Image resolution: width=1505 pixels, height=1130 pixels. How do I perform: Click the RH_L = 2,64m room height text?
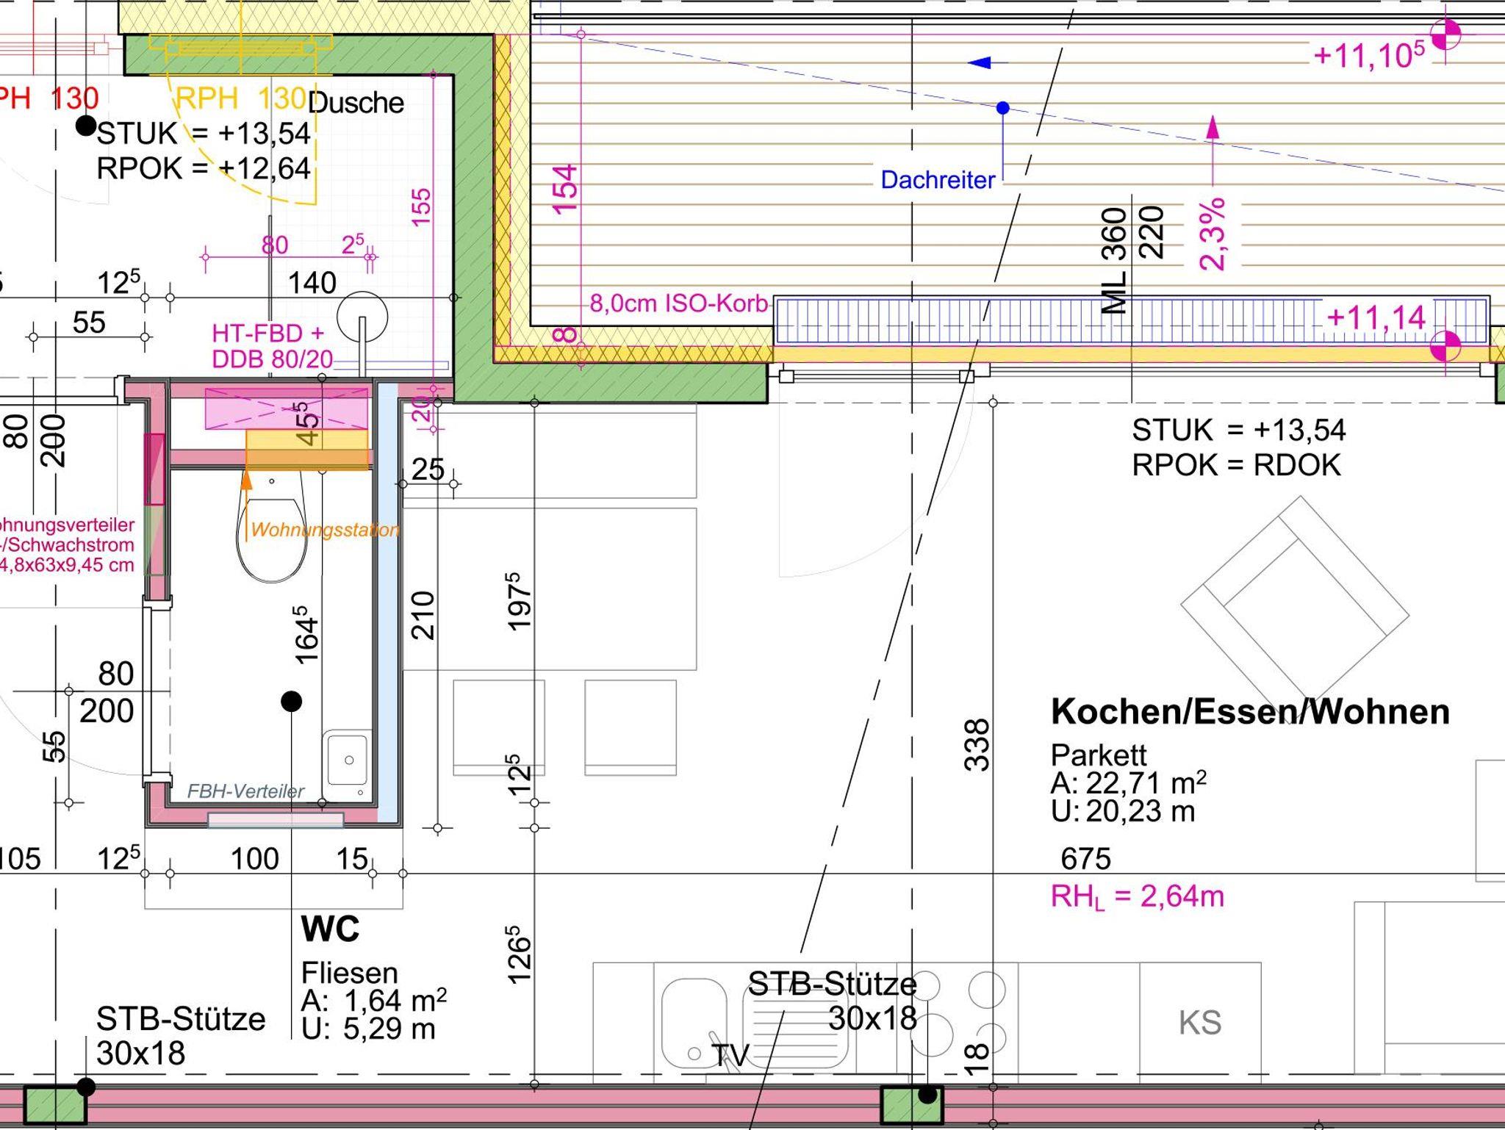coord(1137,896)
